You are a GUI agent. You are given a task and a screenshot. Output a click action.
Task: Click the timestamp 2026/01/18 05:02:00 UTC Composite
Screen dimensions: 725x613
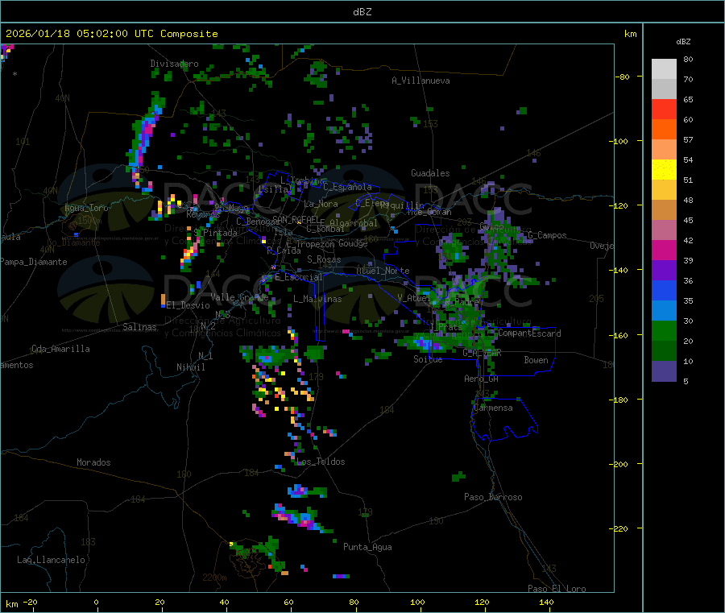pyautogui.click(x=111, y=34)
